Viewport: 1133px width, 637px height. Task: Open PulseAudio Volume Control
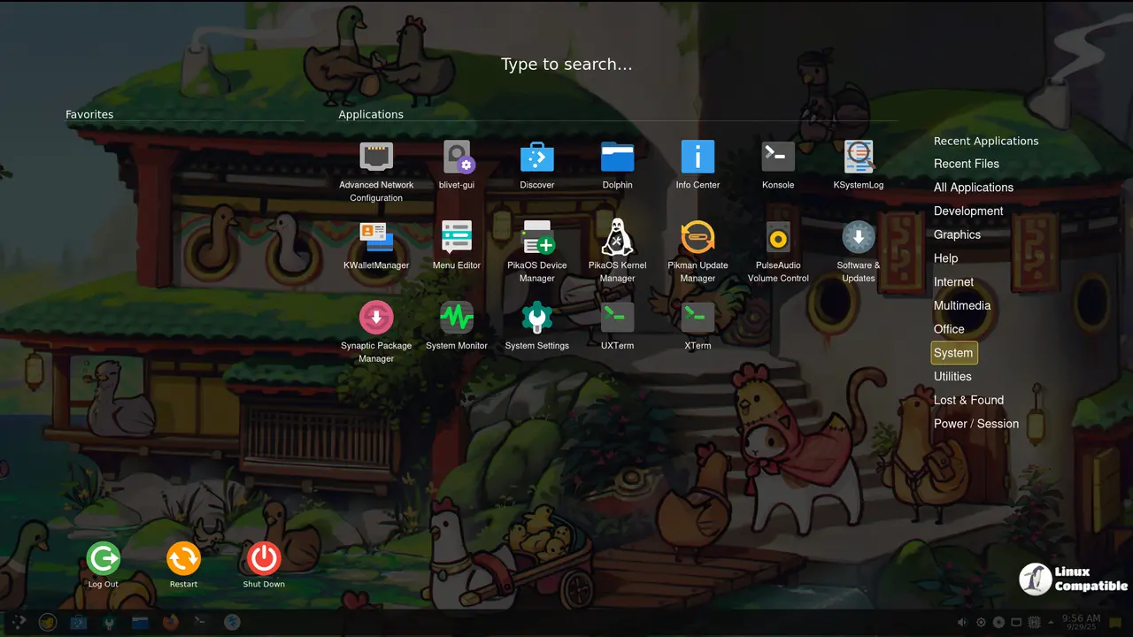pos(778,238)
